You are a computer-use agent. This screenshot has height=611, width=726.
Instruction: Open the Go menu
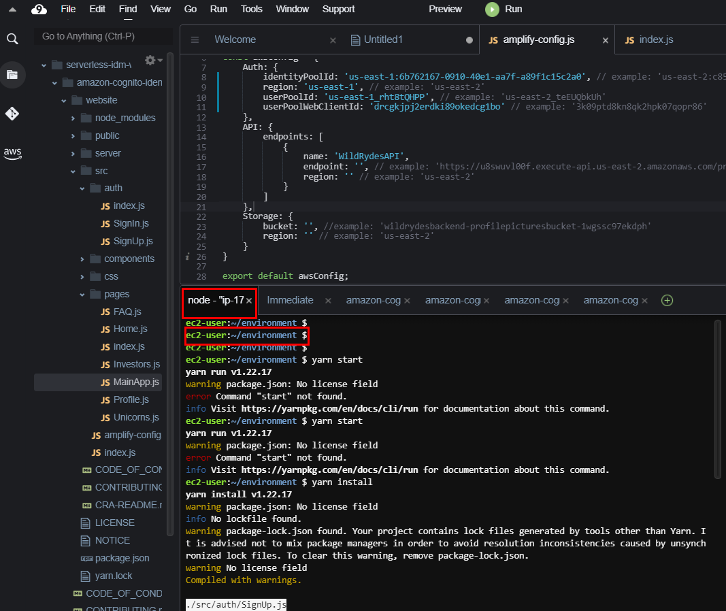click(x=191, y=10)
